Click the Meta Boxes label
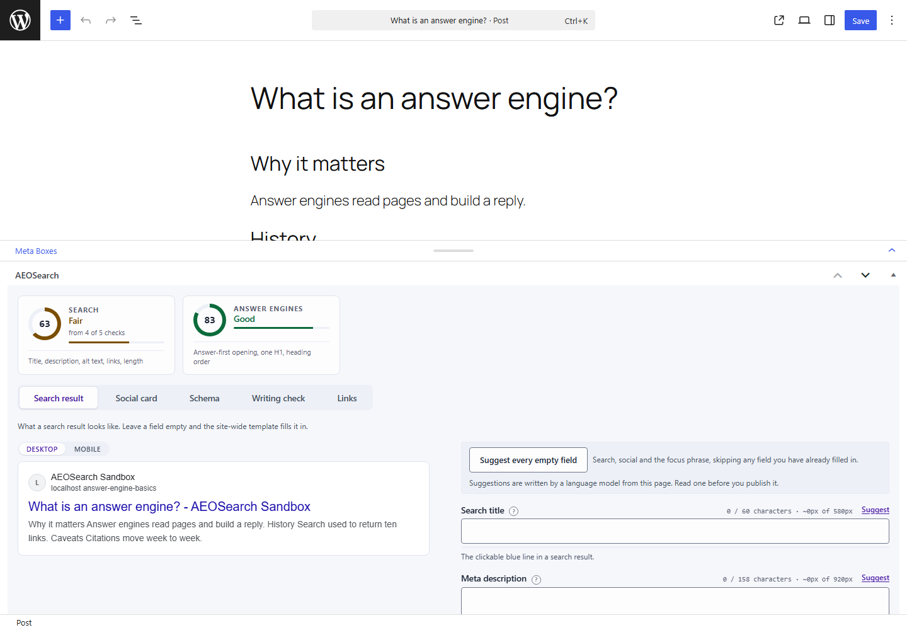 (x=36, y=251)
